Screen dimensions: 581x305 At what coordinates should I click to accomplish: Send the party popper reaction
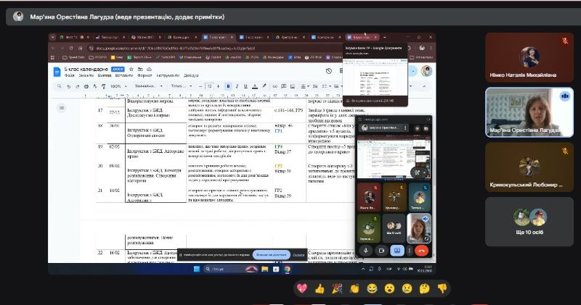(x=336, y=288)
